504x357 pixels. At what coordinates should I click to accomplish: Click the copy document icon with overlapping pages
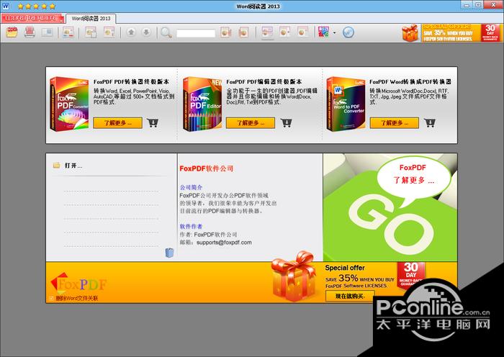coord(91,32)
